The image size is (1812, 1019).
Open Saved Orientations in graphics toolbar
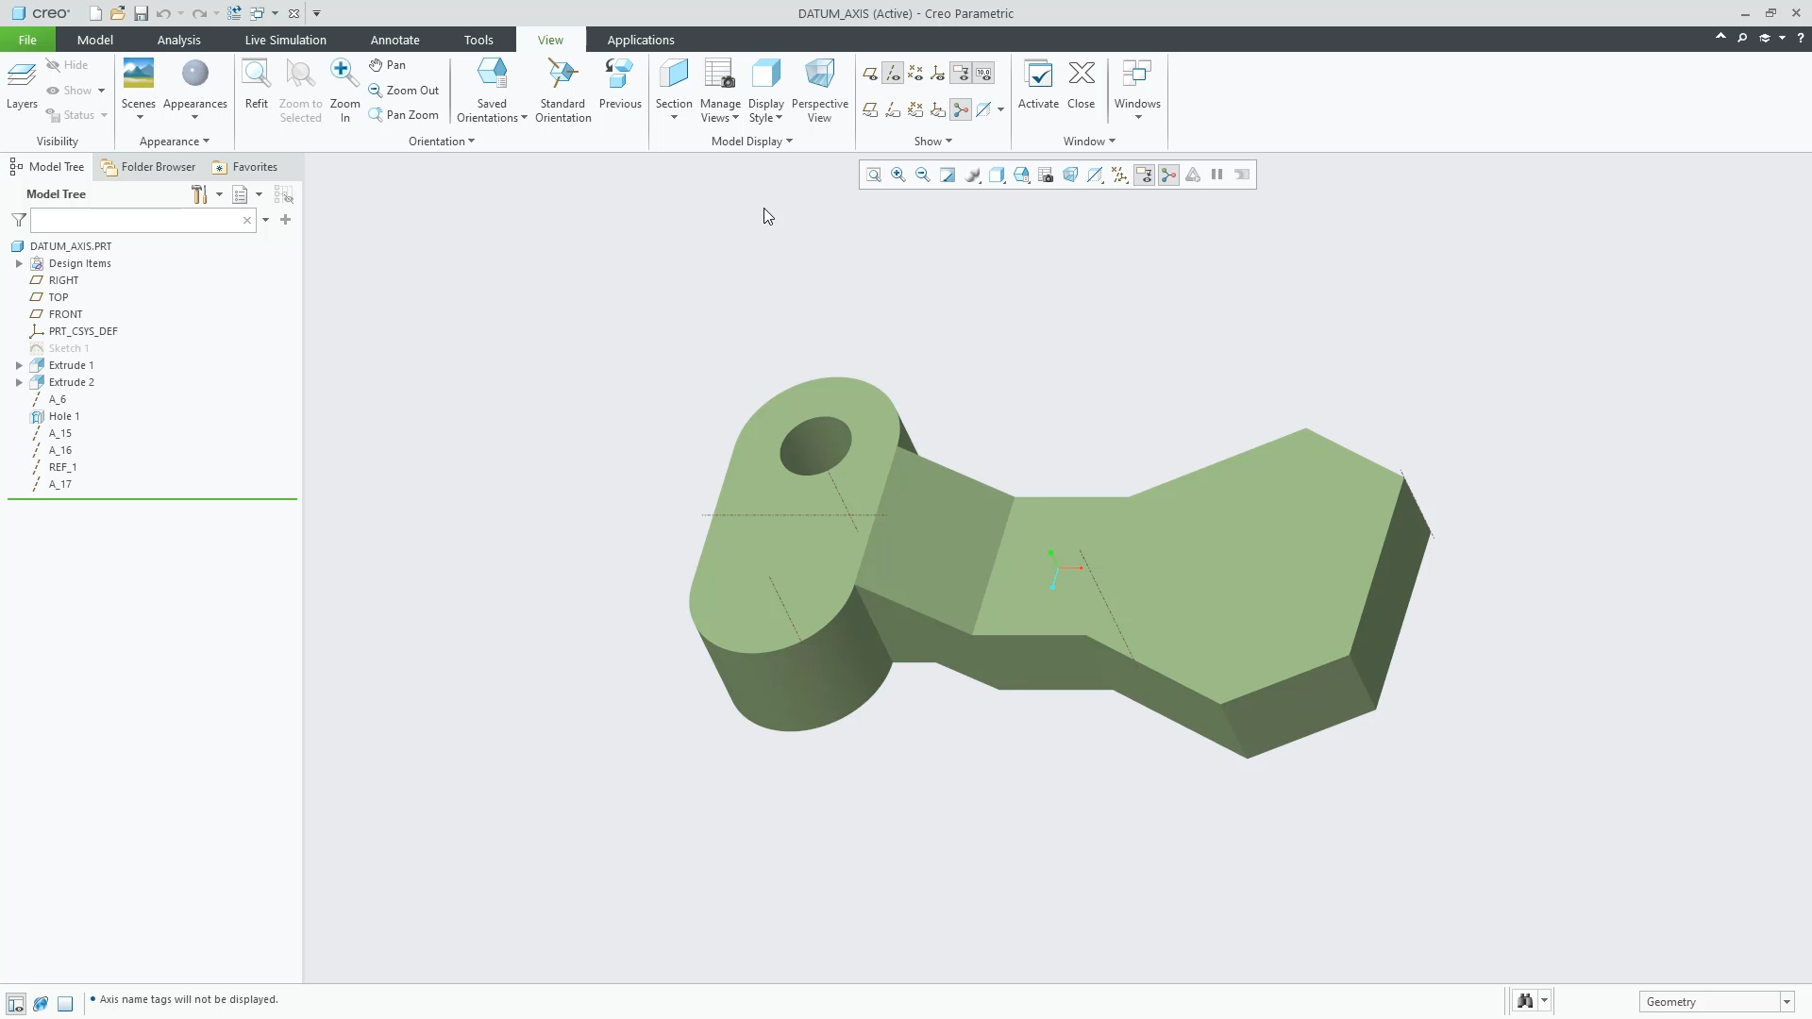[1021, 175]
